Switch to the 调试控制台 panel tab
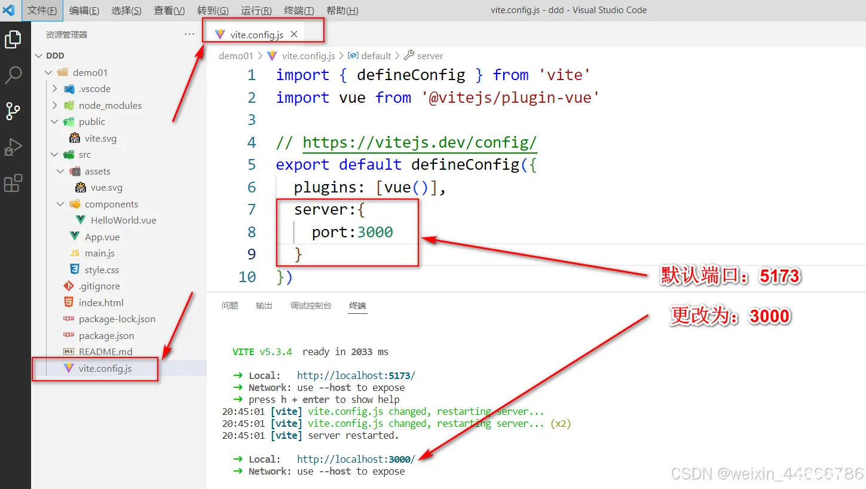The width and height of the screenshot is (866, 489). click(311, 305)
